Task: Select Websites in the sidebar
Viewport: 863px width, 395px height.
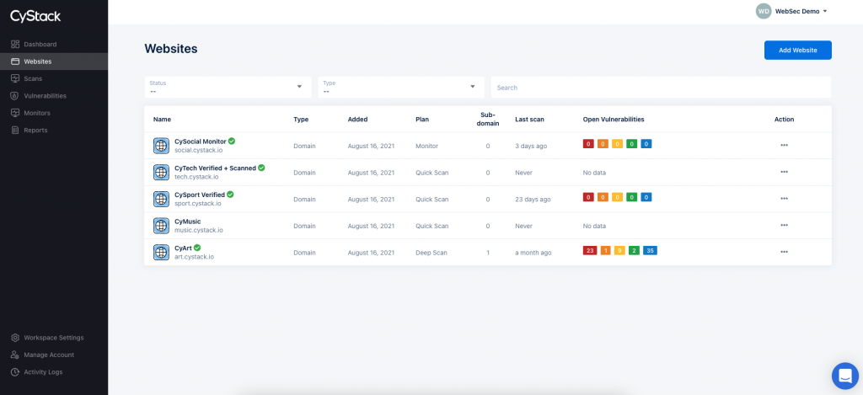Action: point(38,61)
